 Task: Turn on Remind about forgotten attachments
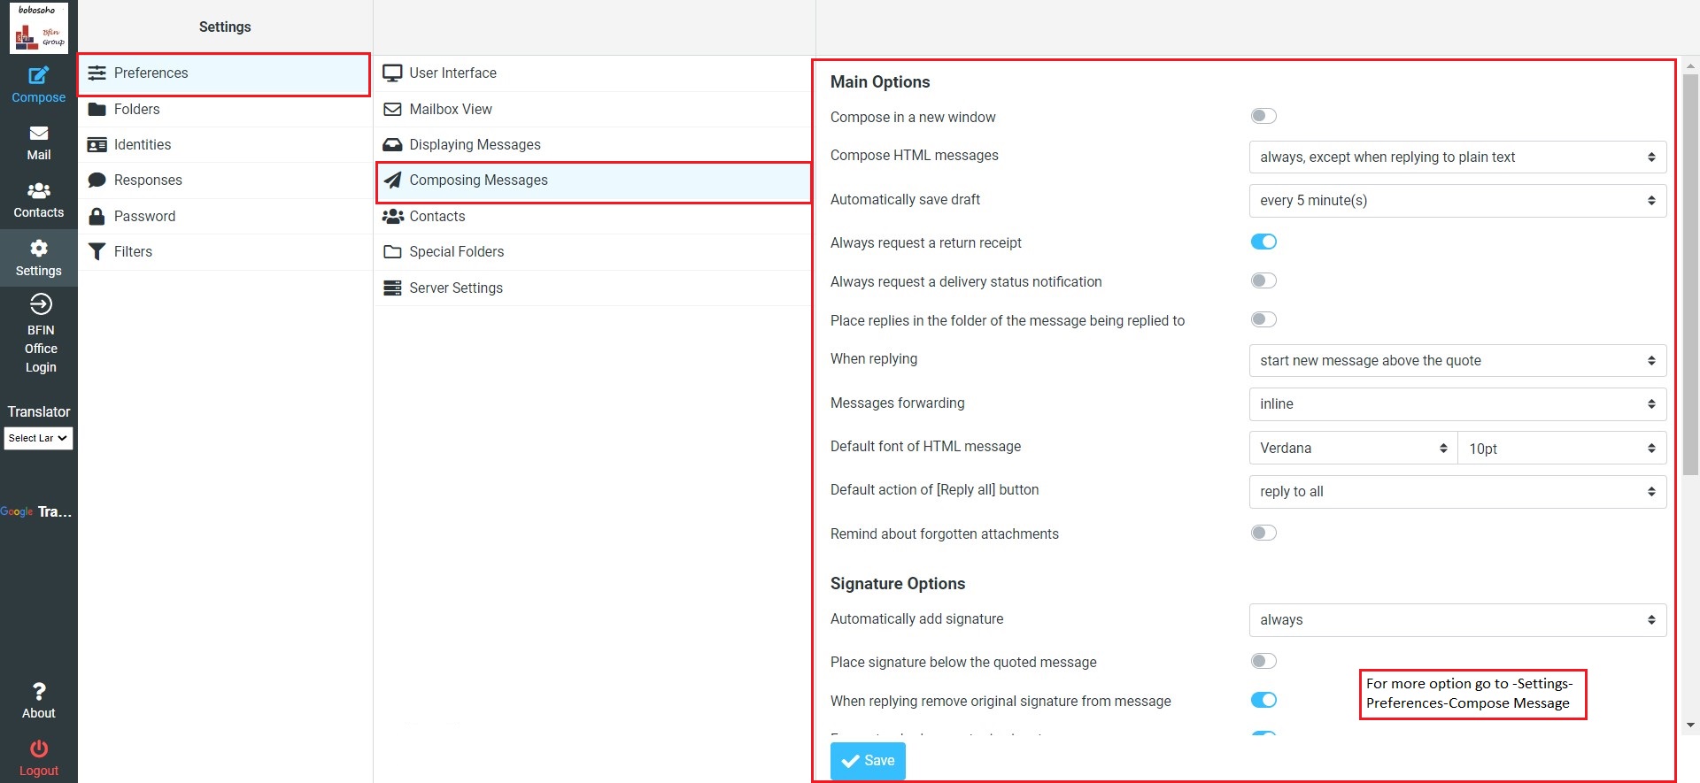point(1263,533)
